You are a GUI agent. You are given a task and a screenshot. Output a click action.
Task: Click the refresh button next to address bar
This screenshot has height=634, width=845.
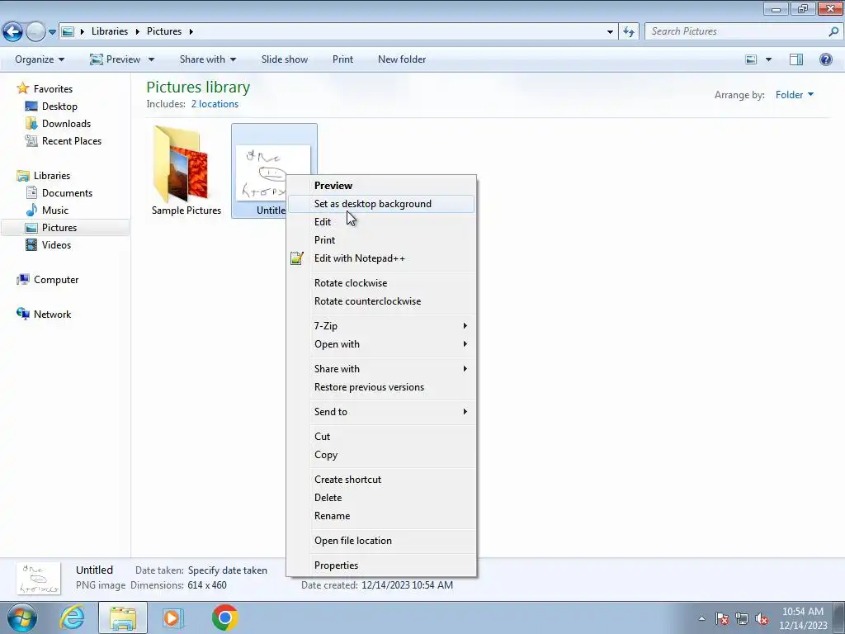click(x=628, y=32)
